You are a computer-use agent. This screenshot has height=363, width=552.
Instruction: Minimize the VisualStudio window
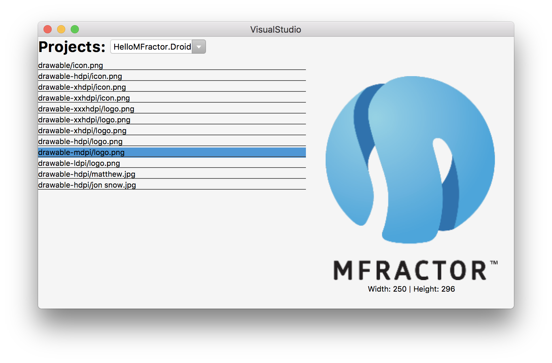(x=61, y=29)
